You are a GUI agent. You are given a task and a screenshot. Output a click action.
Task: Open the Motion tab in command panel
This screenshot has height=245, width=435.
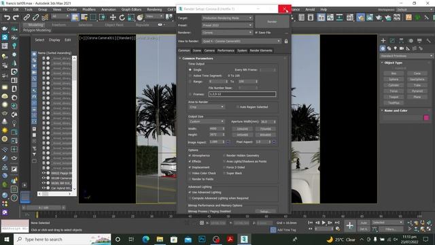(411, 41)
